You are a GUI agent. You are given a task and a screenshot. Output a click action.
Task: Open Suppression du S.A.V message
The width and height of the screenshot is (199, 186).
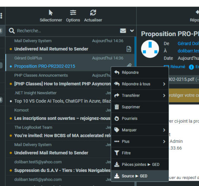click(x=58, y=166)
